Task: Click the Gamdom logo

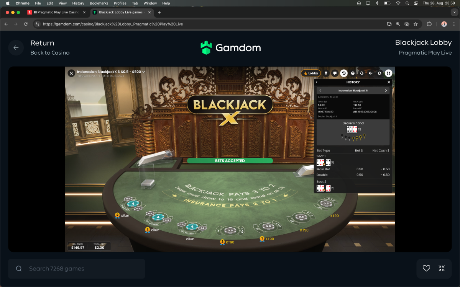Action: click(230, 47)
